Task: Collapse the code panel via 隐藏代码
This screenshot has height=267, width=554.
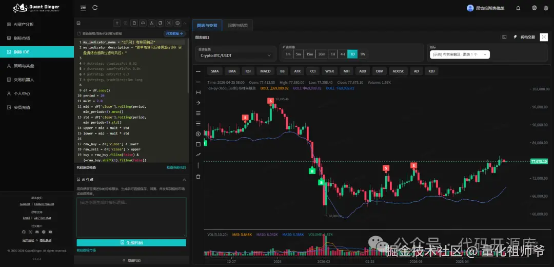Action: click(131, 260)
